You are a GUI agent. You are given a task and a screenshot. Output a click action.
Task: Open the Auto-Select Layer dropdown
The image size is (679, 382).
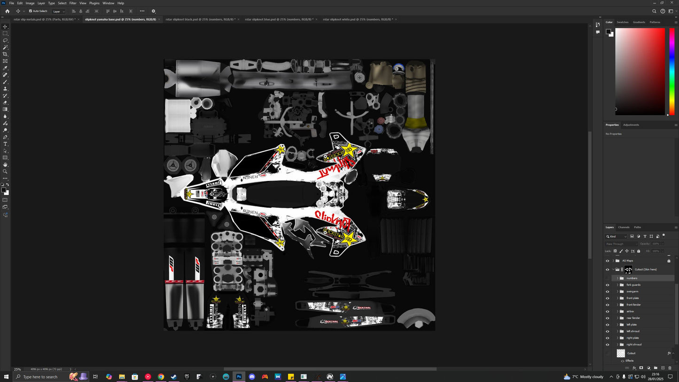tap(59, 11)
